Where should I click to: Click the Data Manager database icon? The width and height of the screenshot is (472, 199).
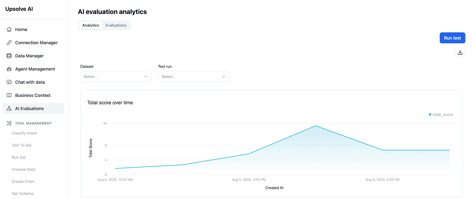(9, 56)
